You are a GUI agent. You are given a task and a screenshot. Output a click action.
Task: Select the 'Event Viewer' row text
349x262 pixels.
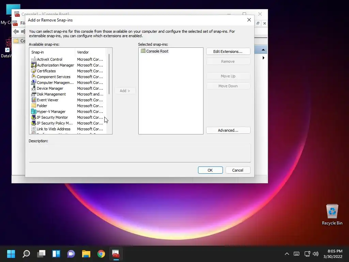pos(47,100)
